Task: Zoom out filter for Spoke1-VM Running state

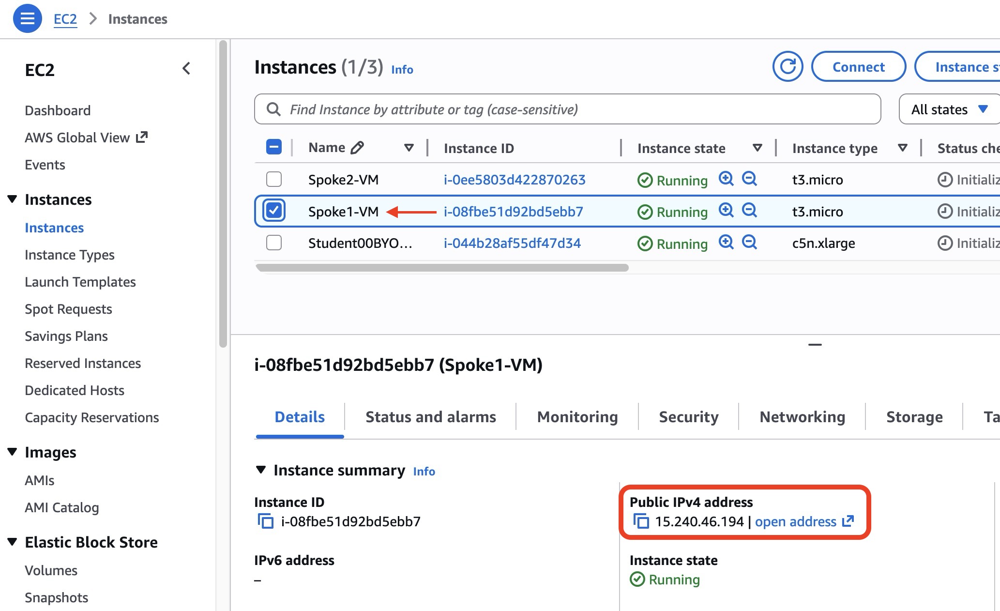Action: click(x=749, y=211)
